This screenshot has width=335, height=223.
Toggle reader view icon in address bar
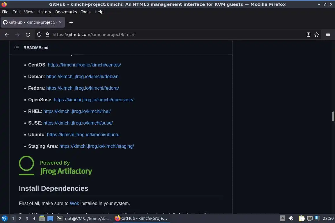point(308,35)
